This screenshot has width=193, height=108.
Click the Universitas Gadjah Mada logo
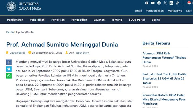point(11,6)
